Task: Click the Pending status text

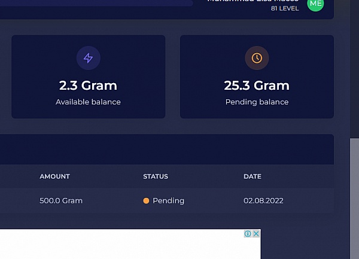Action: point(168,200)
